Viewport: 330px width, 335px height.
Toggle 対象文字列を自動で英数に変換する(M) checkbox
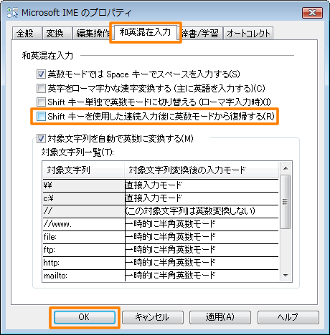click(41, 138)
